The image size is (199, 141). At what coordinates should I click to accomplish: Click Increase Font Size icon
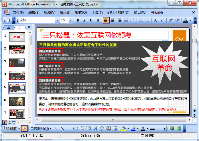[x=155, y=20]
